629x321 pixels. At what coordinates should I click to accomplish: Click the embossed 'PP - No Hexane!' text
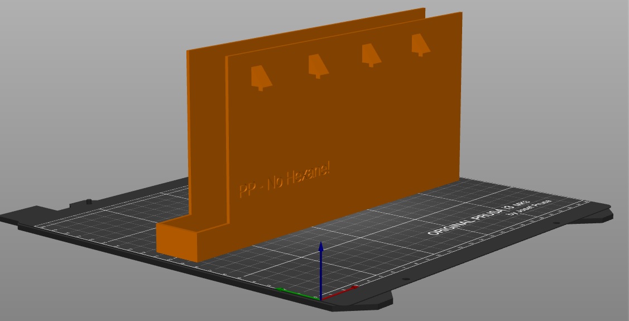[285, 180]
